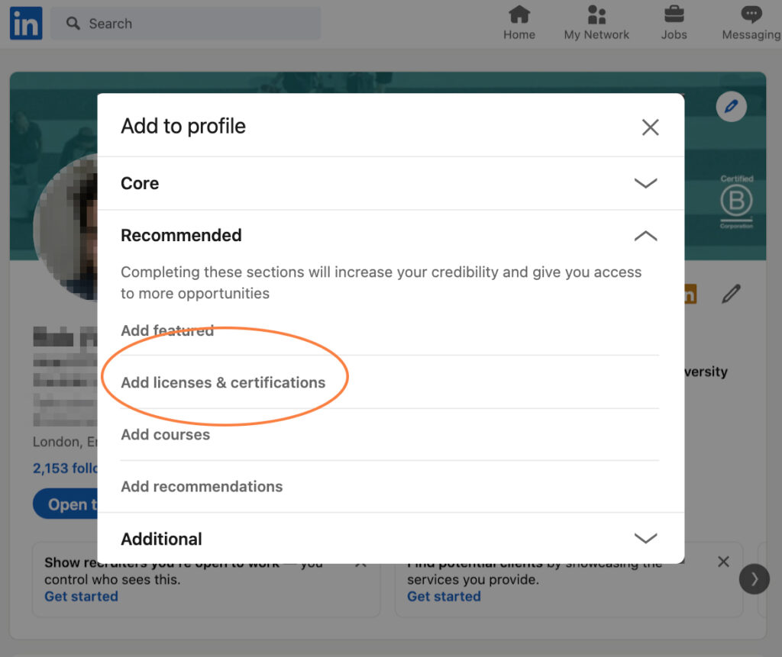Select Add featured option

(167, 330)
